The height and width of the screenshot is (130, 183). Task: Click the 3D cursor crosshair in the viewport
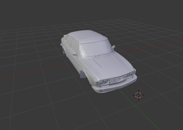(138, 95)
